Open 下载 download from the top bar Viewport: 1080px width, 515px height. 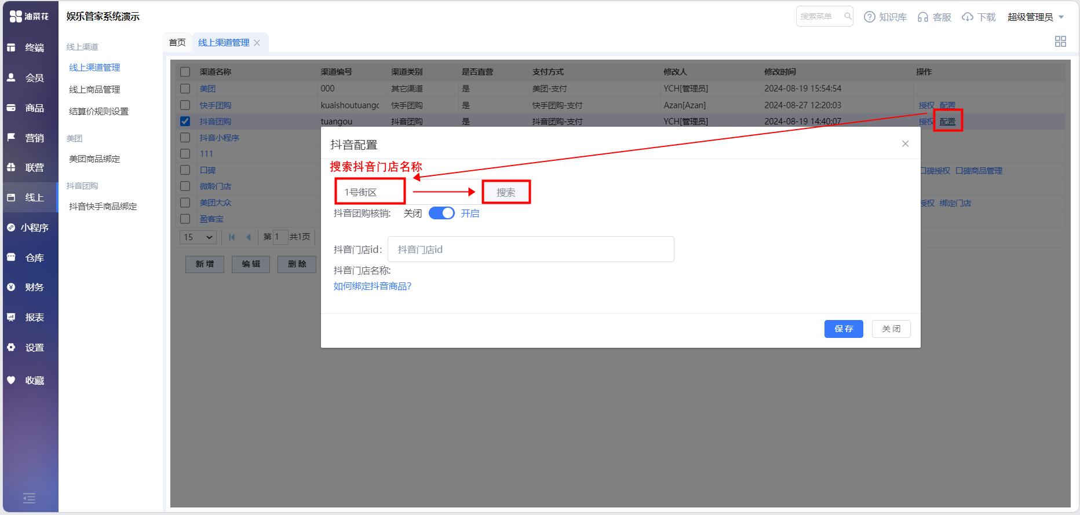(979, 17)
